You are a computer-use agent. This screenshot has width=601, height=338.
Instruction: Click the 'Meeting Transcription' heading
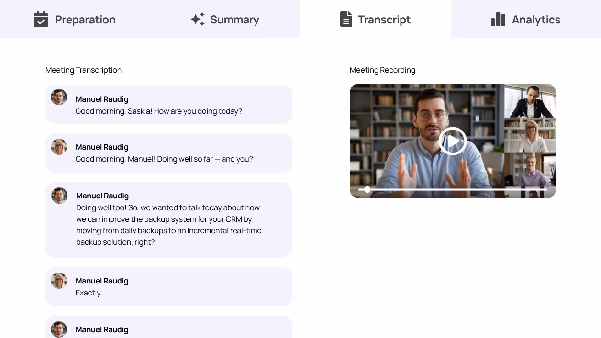83,70
